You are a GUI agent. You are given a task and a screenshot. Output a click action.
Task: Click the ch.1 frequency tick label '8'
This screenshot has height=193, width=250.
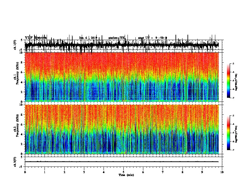click(x=22, y=62)
